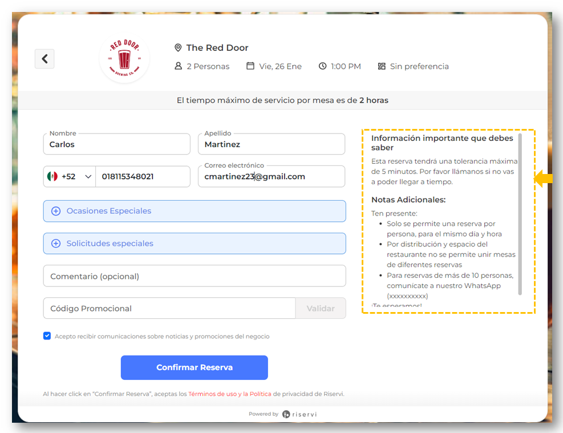Click the calendar icon next to Vie, 26 Ene
This screenshot has width=563, height=433.
pyautogui.click(x=250, y=66)
